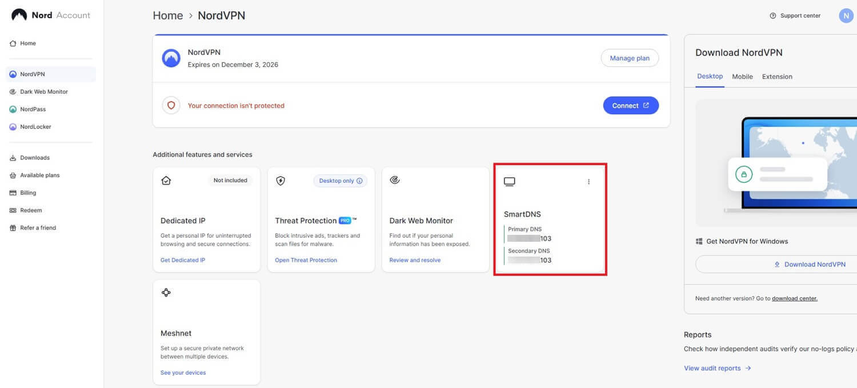The image size is (857, 388).
Task: Click the NordPass sidebar icon
Action: (x=13, y=109)
